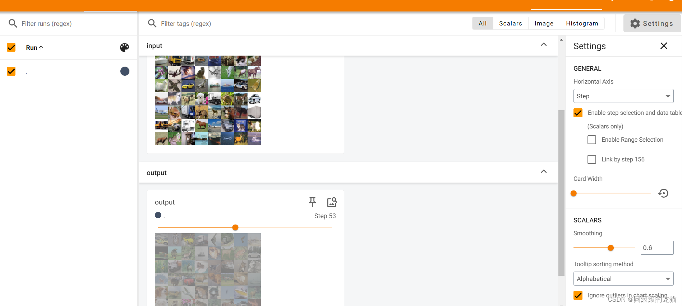
Task: Switch to the Image tab
Action: click(x=544, y=23)
